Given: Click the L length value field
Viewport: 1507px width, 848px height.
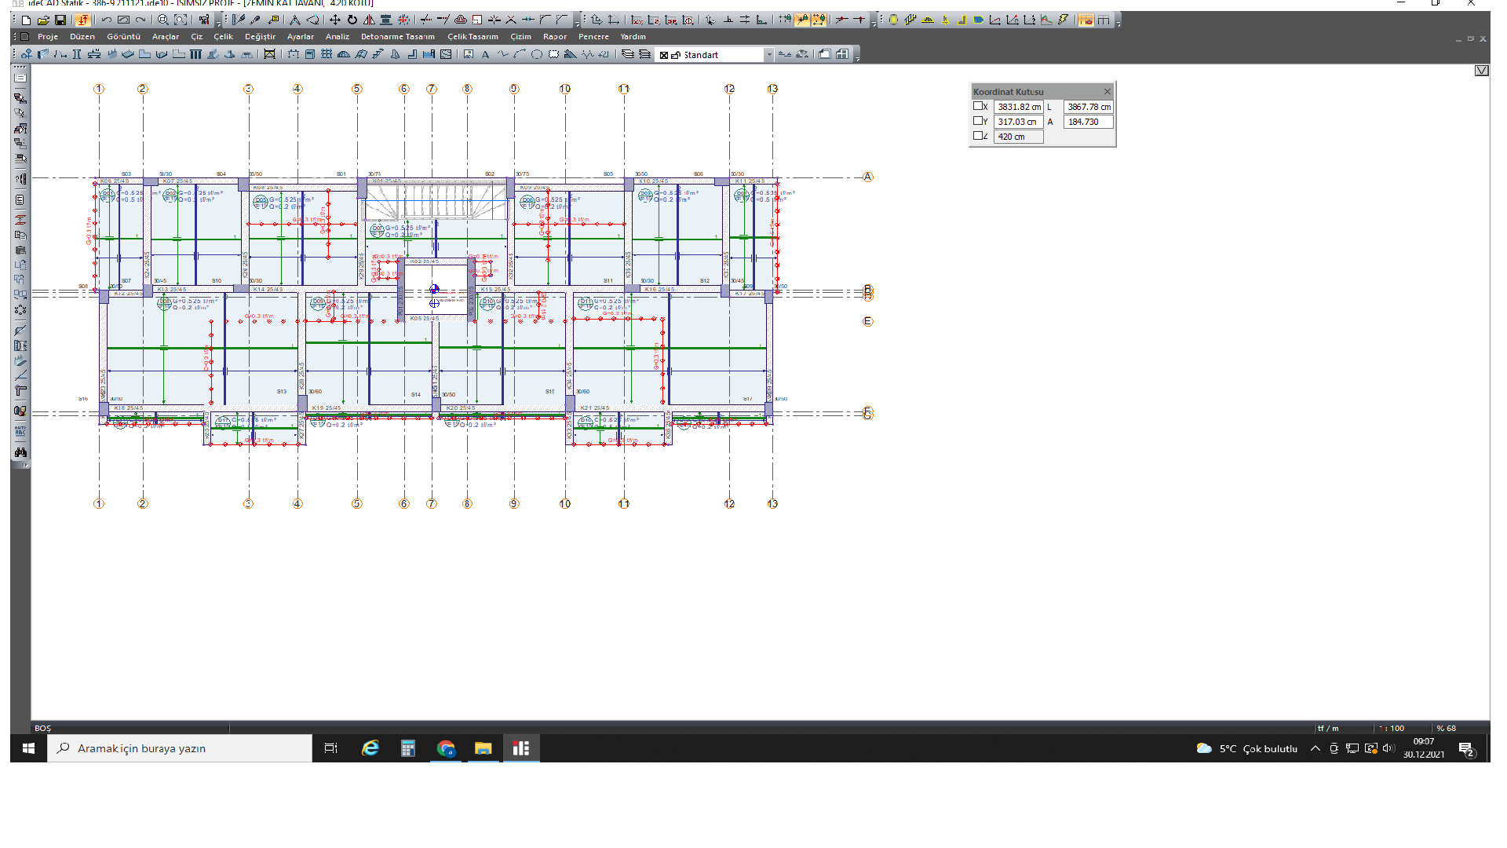Looking at the screenshot, I should pos(1088,107).
